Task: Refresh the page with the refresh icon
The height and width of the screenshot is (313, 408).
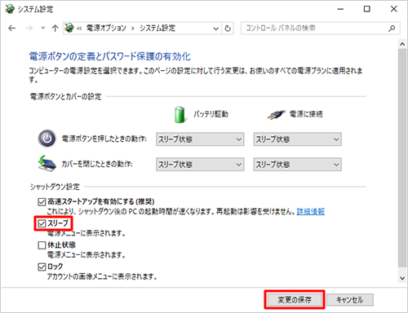Action: pyautogui.click(x=228, y=29)
